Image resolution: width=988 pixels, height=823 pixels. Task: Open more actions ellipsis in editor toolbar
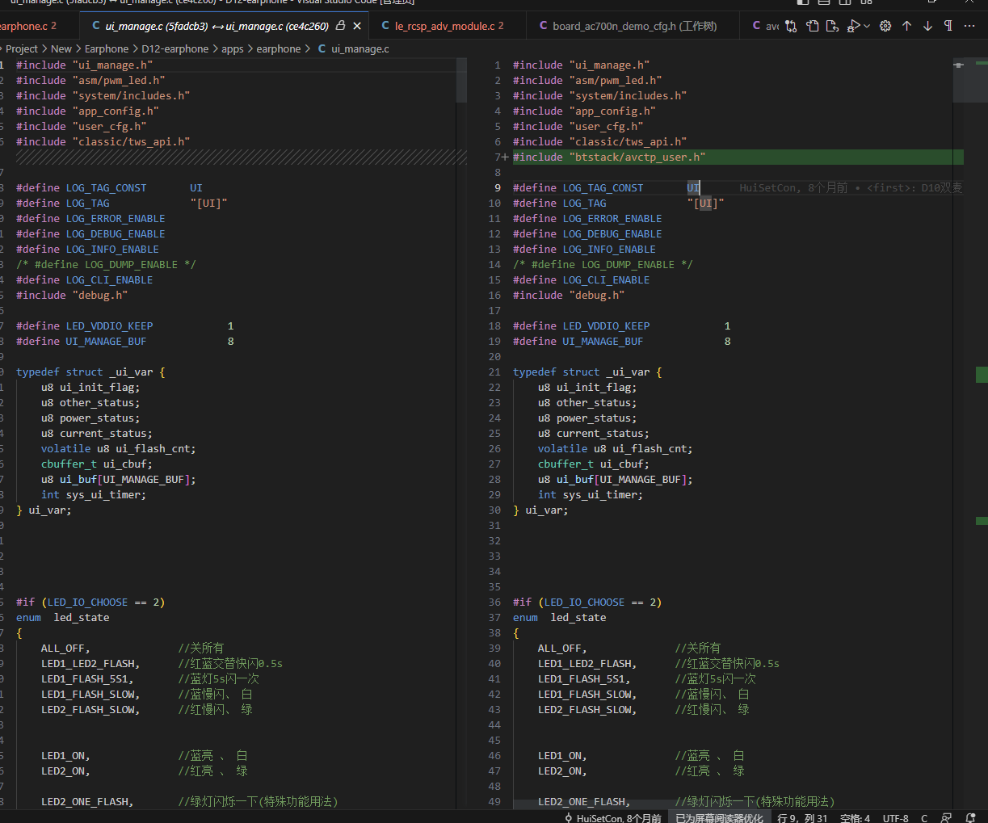969,26
